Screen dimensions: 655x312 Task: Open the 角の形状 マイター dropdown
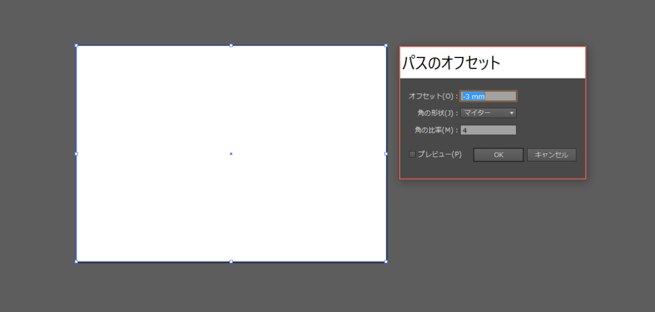point(488,113)
